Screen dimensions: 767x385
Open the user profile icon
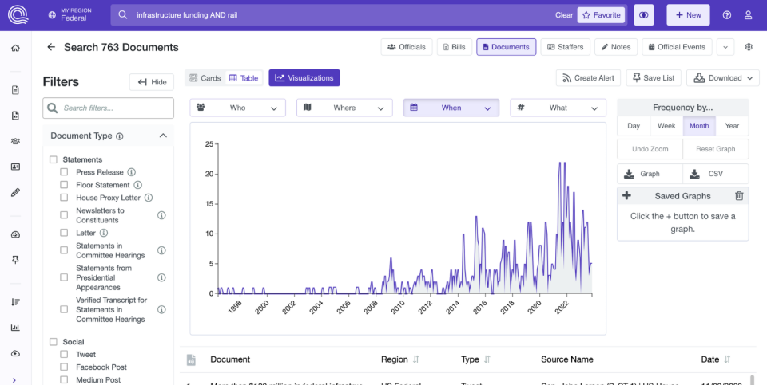[x=749, y=15]
